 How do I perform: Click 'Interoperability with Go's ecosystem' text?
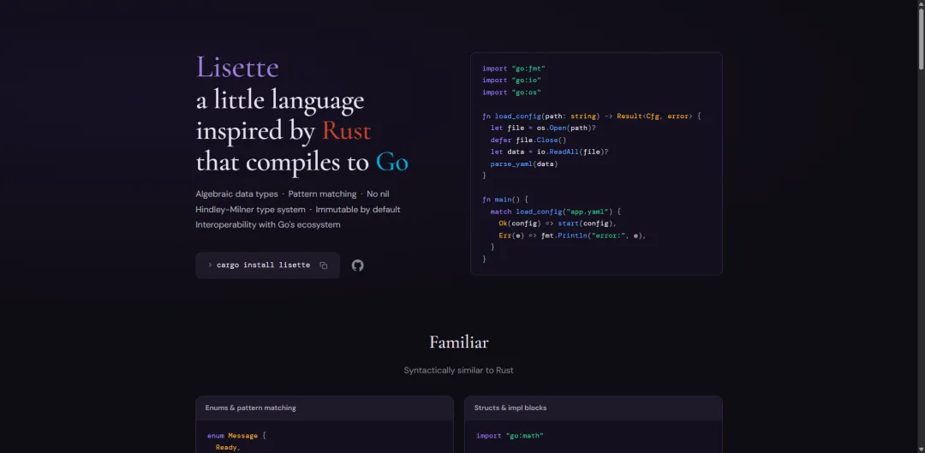coord(268,224)
